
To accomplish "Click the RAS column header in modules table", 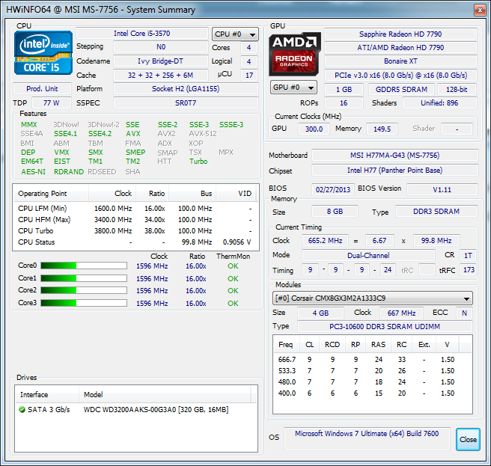I will [x=378, y=345].
